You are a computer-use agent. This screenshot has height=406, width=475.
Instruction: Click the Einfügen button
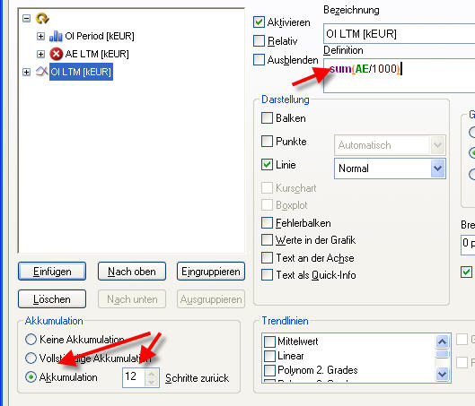[52, 272]
